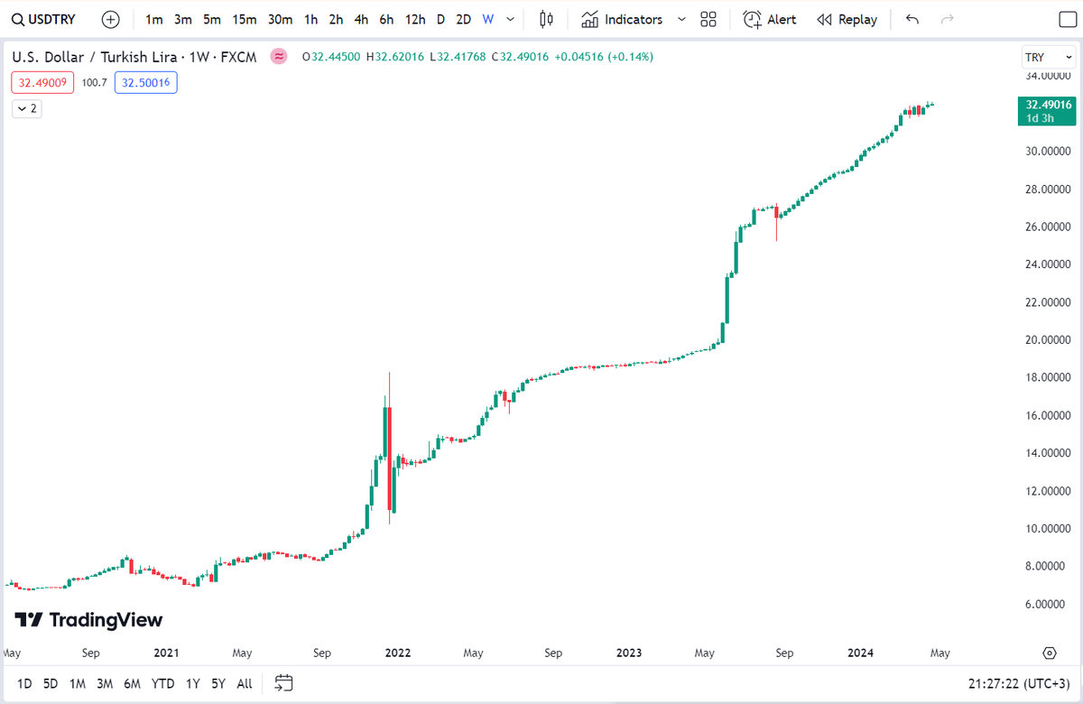This screenshot has width=1083, height=704.
Task: Open the indicator templates grid icon
Action: pos(708,19)
